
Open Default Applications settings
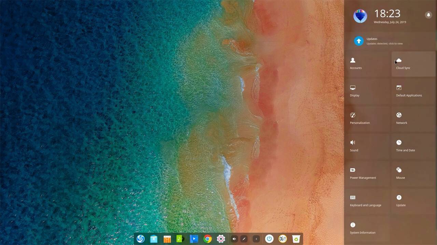pyautogui.click(x=413, y=91)
